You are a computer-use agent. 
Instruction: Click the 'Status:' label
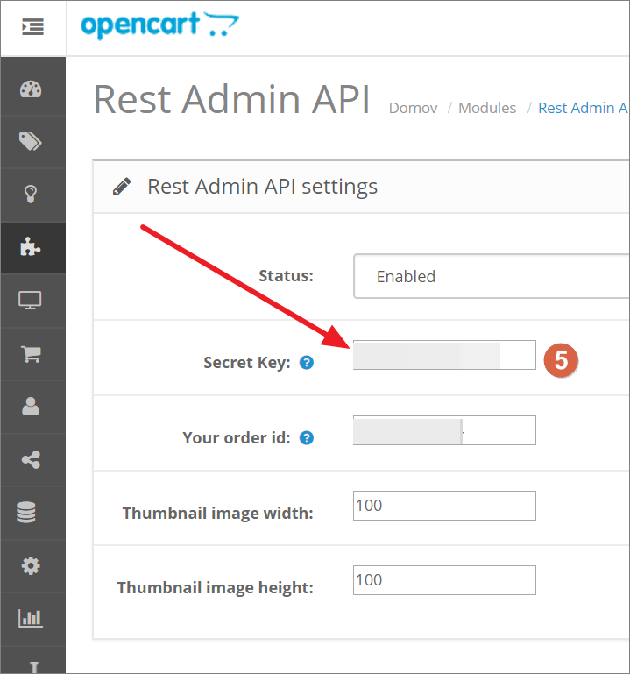pos(286,276)
